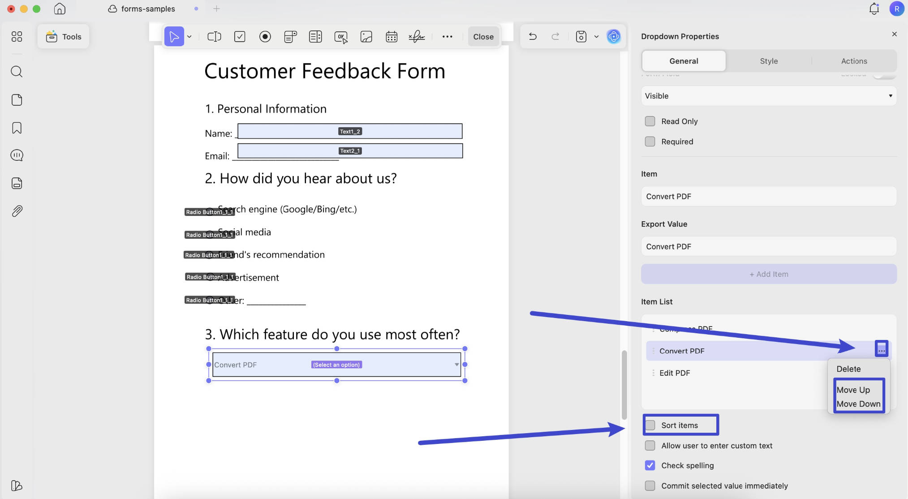This screenshot has width=908, height=499.
Task: Close the Dropdown Properties panel
Action: point(894,34)
